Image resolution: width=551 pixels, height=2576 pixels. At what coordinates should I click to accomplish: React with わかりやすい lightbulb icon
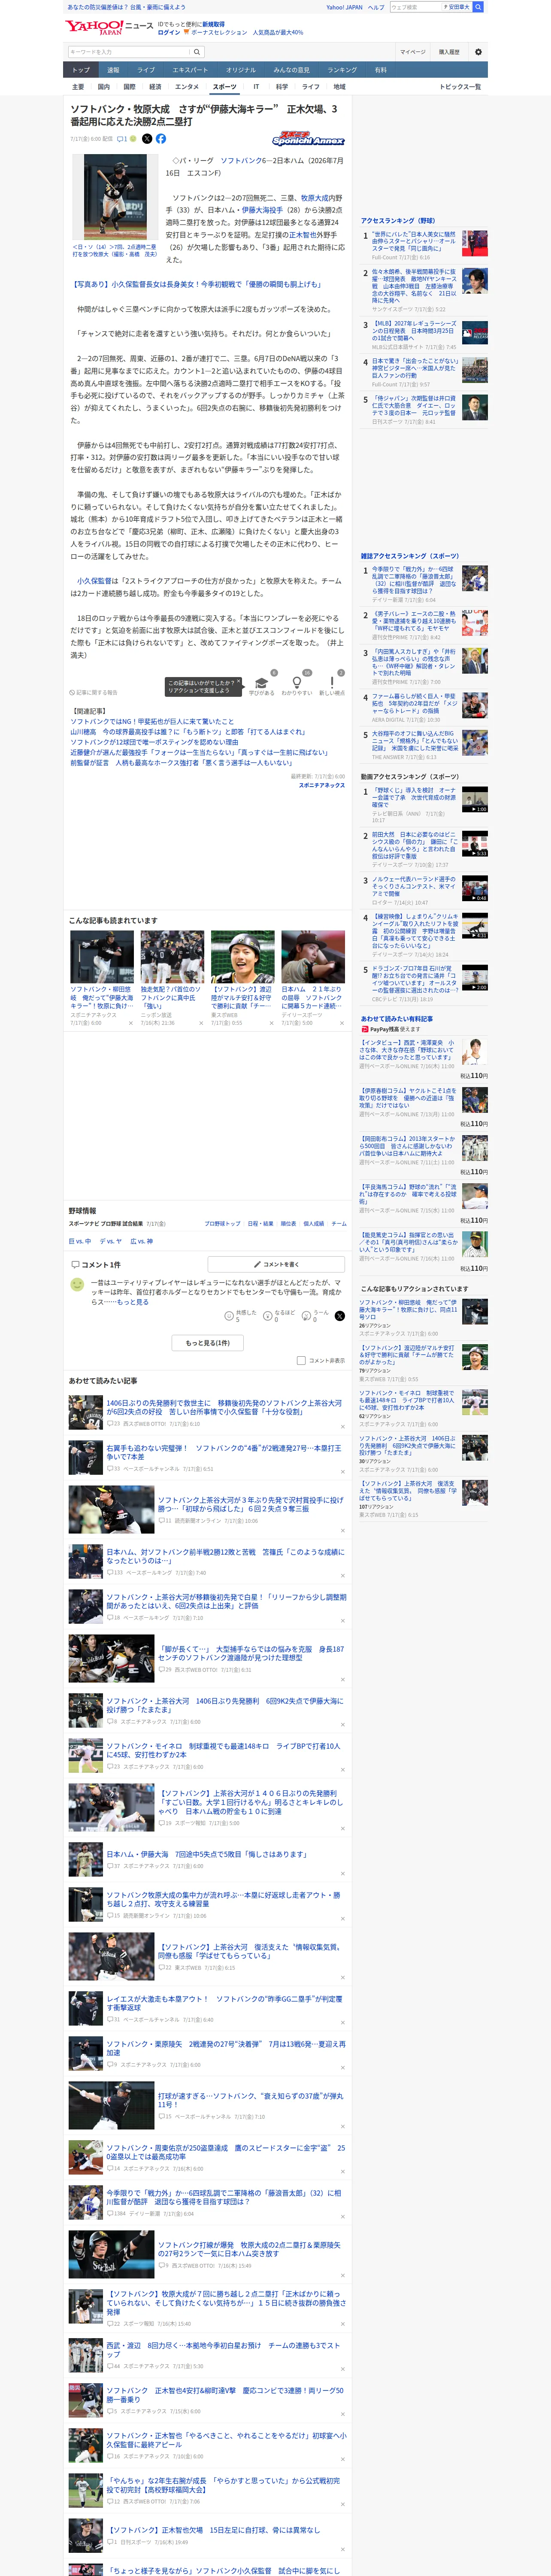click(x=296, y=683)
